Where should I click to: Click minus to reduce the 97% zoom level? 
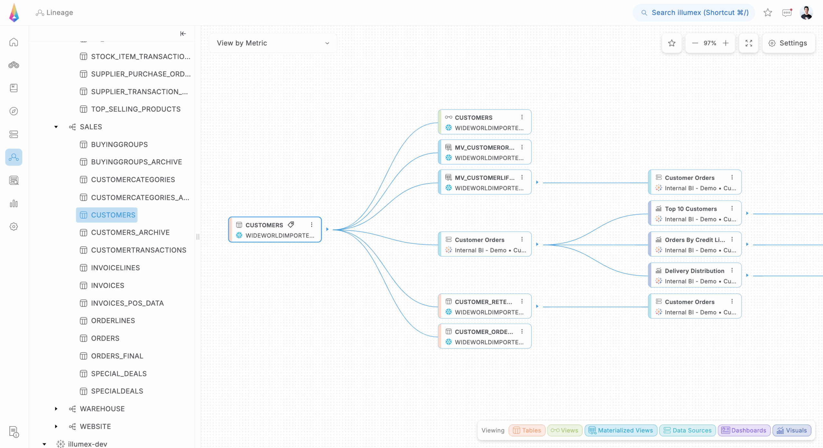pyautogui.click(x=695, y=43)
